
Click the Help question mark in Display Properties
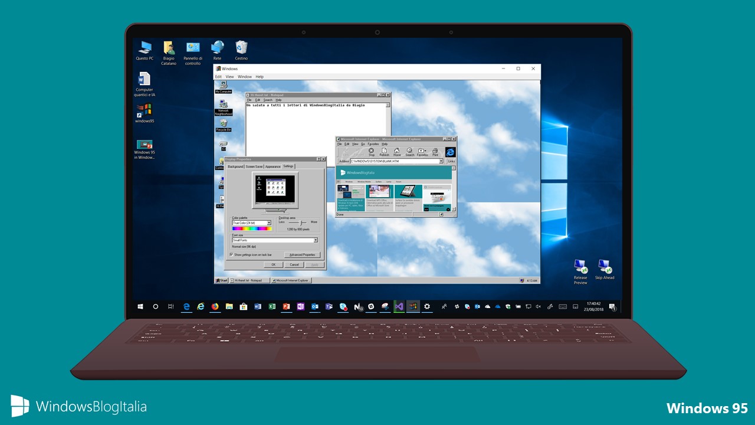[x=319, y=159]
